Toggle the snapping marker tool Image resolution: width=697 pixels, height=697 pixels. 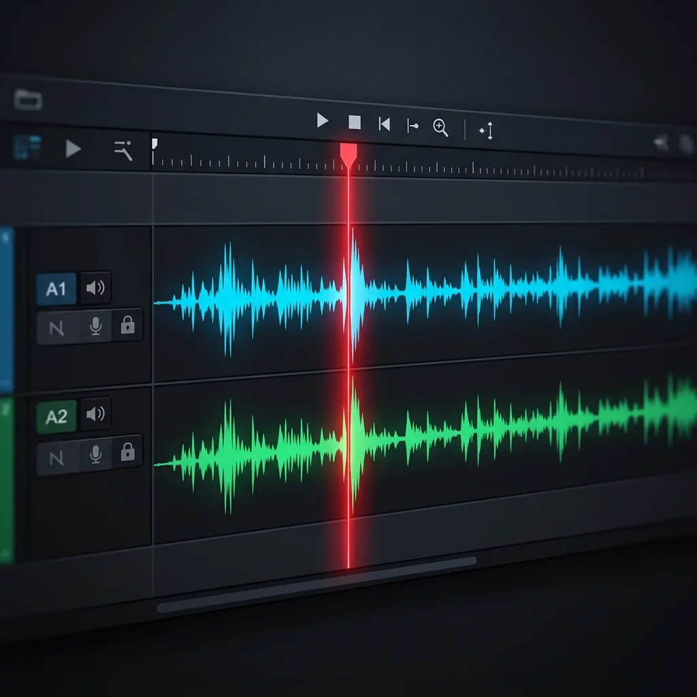coord(486,131)
